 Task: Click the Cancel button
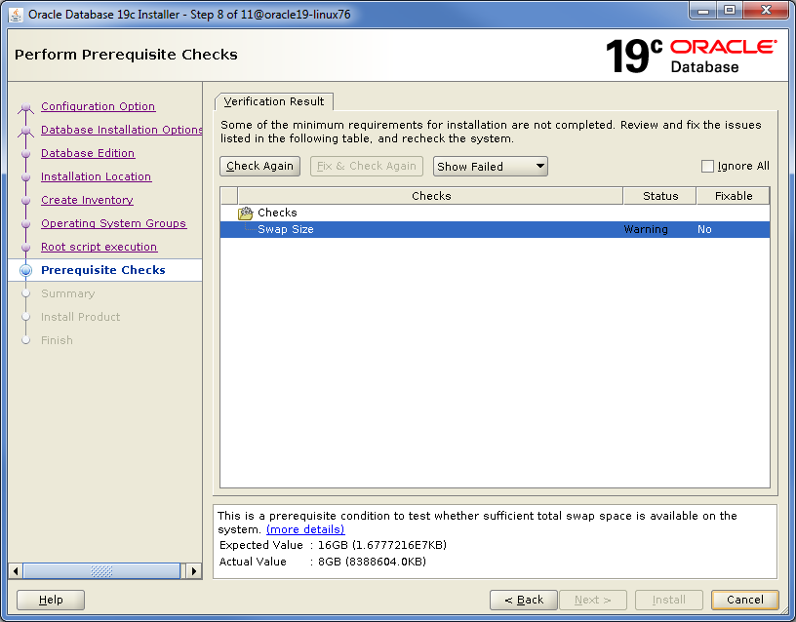(744, 600)
